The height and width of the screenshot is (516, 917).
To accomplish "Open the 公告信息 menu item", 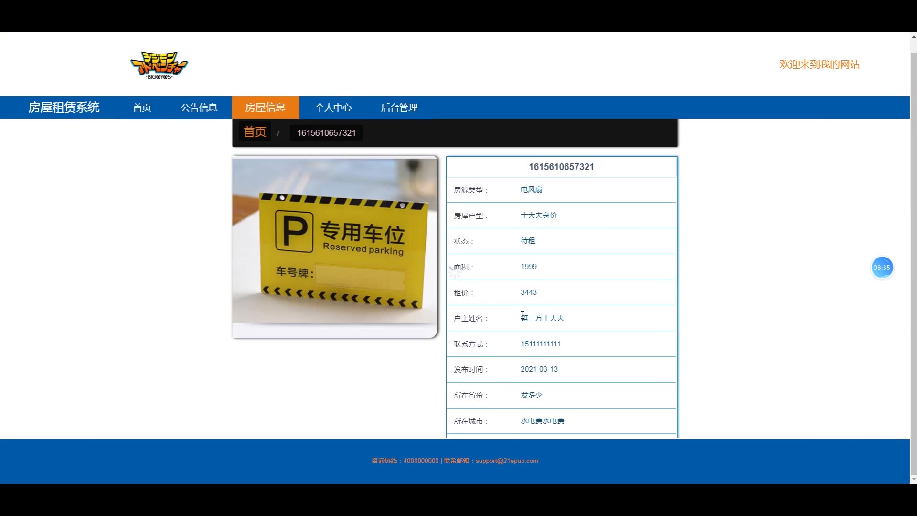I will [x=199, y=107].
